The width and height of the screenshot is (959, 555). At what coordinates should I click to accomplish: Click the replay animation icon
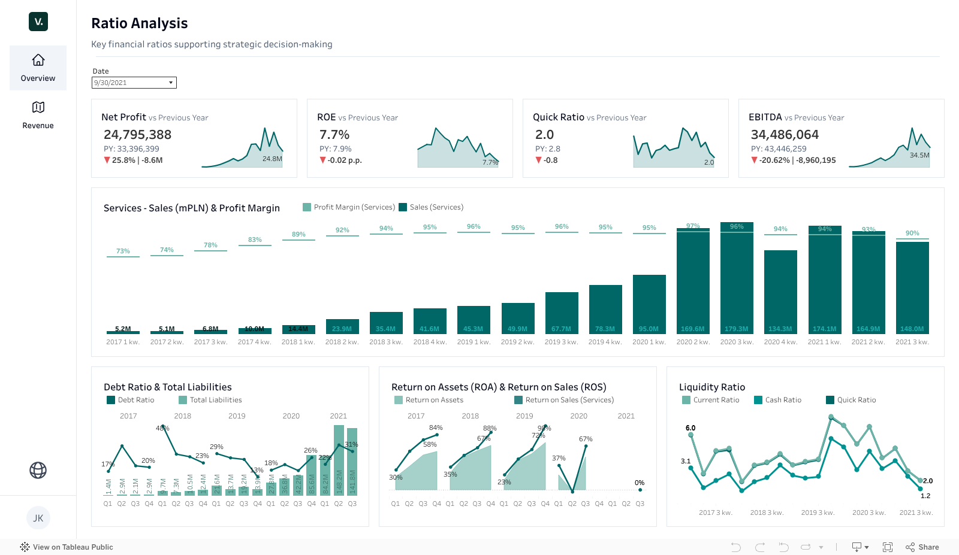806,547
